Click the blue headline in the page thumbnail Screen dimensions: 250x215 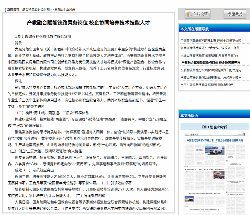coord(215,140)
